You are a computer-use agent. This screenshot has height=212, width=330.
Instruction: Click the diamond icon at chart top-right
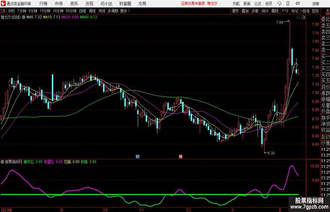point(298,18)
